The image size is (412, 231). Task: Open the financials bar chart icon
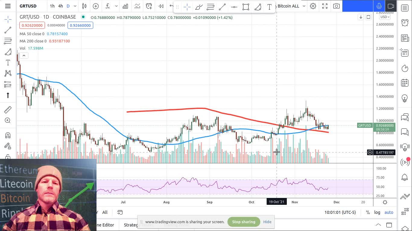[x=125, y=6]
